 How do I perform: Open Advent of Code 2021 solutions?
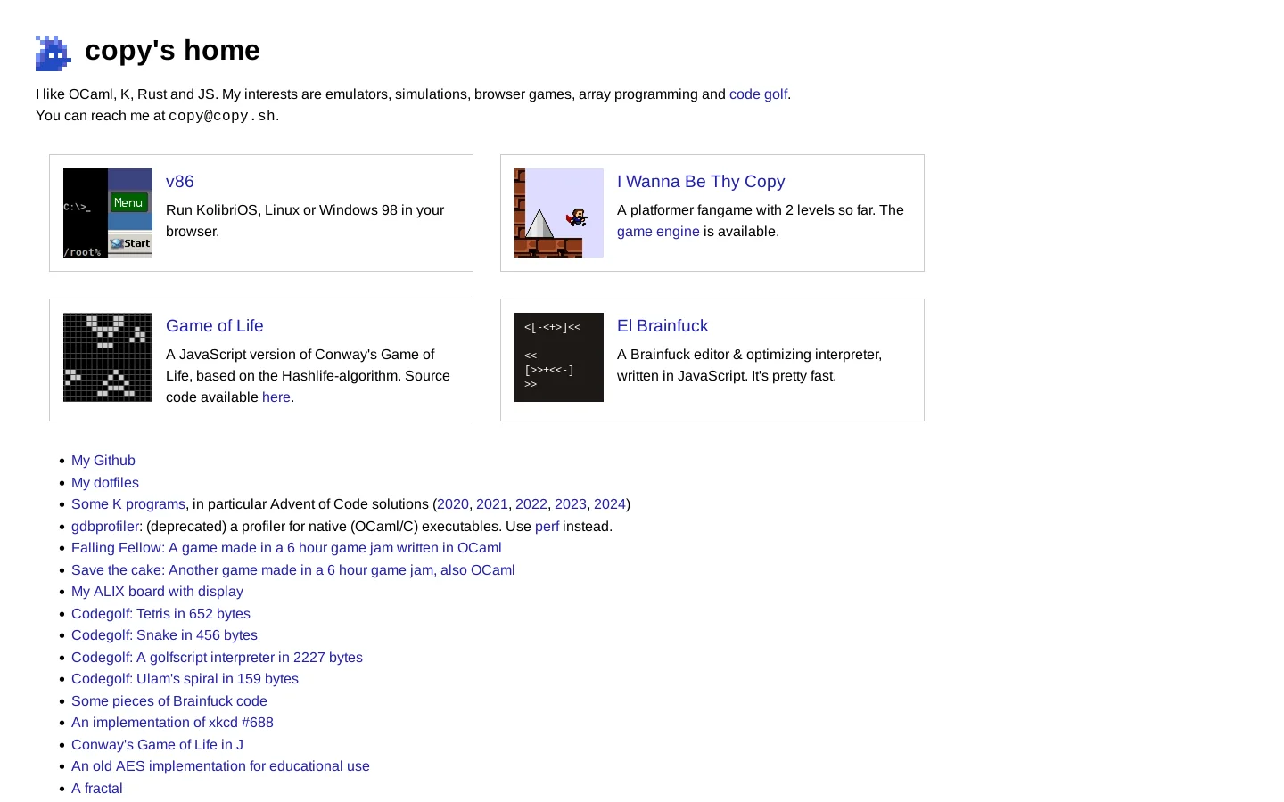click(x=492, y=504)
